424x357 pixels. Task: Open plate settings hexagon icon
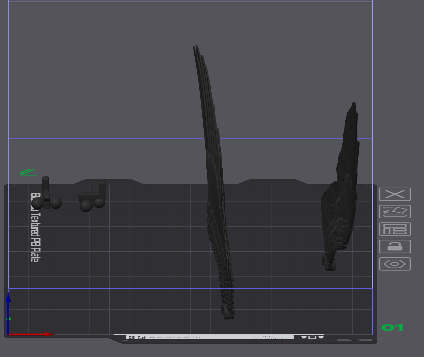coord(395,264)
